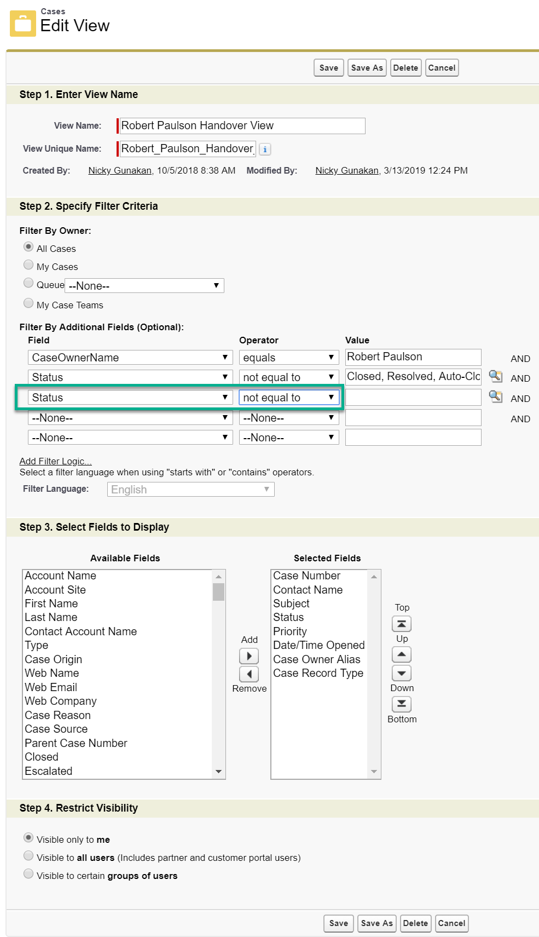This screenshot has width=539, height=937.
Task: Click the top Save As button
Action: coord(367,68)
